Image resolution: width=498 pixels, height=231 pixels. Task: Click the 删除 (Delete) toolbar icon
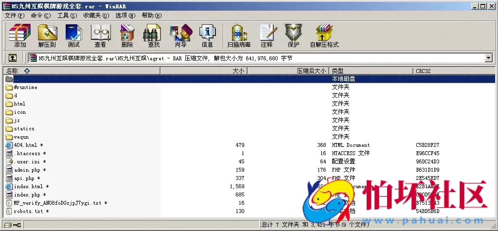tap(127, 36)
